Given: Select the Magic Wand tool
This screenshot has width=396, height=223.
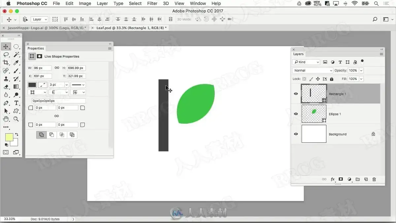Looking at the screenshot, I should (16, 54).
